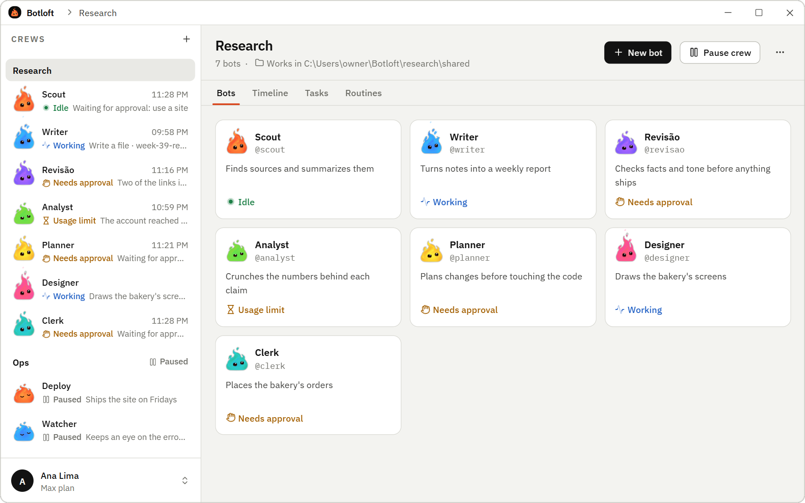Click 'Turns notes into a weekly report'
805x503 pixels.
[485, 169]
